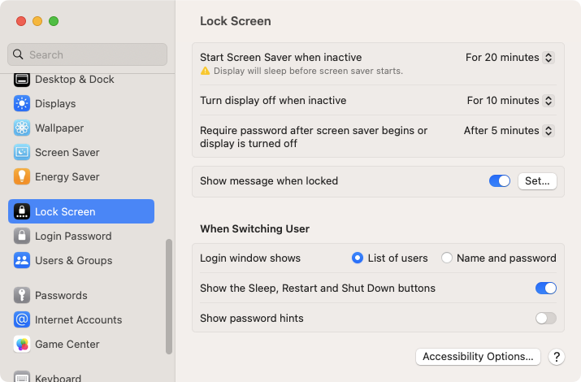Open Internet Accounts @ icon

(22, 319)
